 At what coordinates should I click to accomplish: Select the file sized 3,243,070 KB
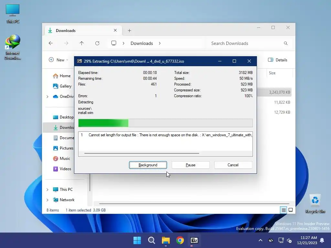[x=280, y=92]
